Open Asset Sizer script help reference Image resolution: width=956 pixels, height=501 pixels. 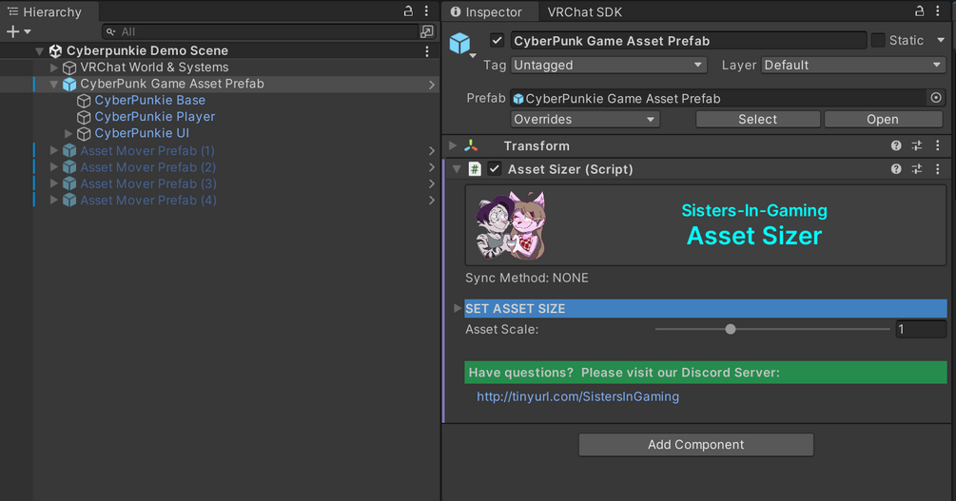(896, 169)
